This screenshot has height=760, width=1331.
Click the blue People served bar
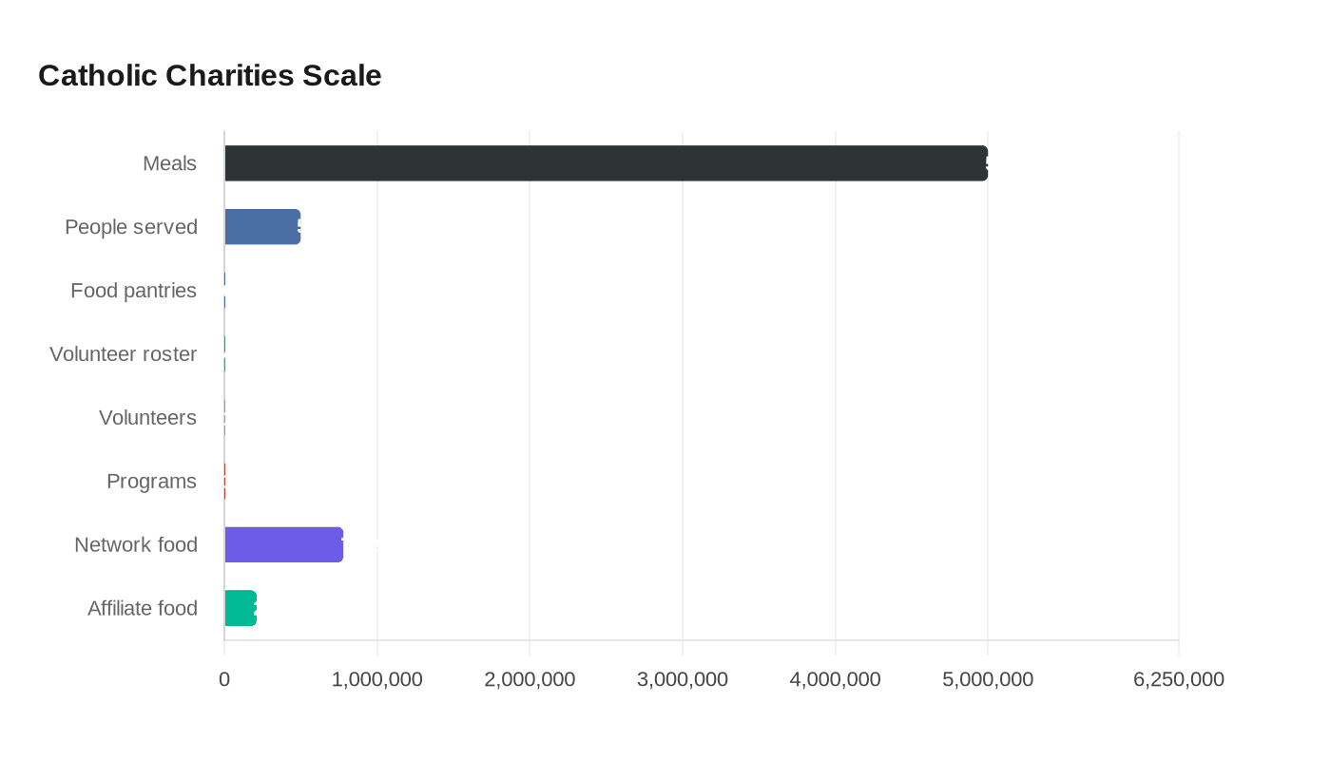click(262, 227)
